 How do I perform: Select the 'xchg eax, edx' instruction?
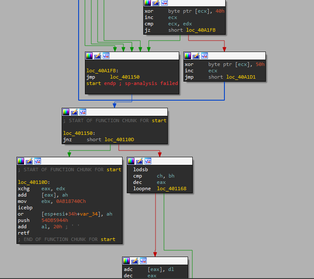(x=41, y=189)
